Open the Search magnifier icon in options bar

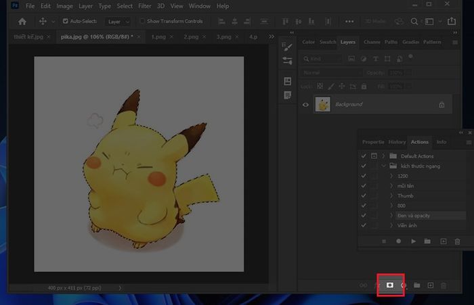pyautogui.click(x=414, y=22)
